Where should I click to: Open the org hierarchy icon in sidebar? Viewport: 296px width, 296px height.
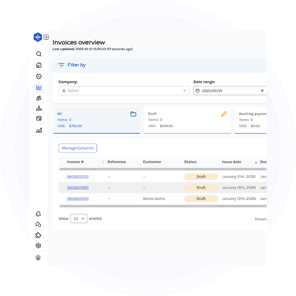tap(39, 108)
